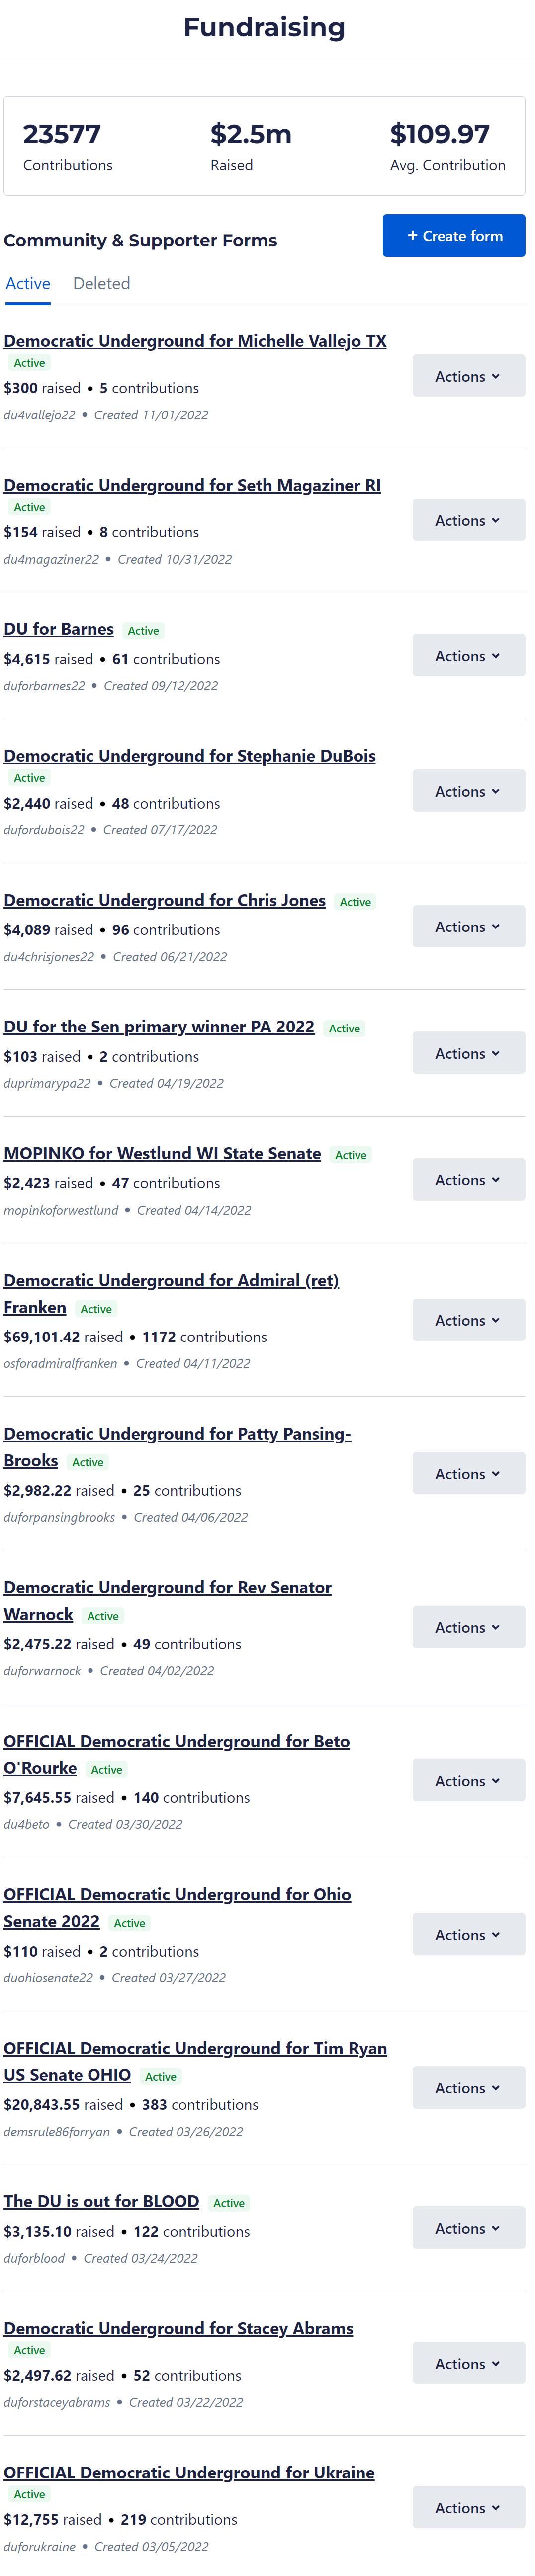Viewport: 535px width, 2576px height.
Task: Select the Active forms tab
Action: pos(28,284)
